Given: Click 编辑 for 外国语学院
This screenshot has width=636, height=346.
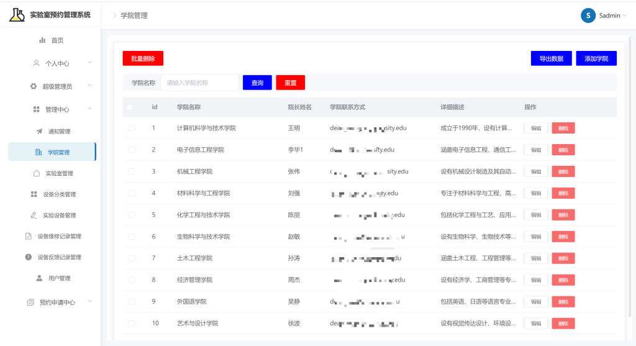Looking at the screenshot, I should (x=536, y=302).
